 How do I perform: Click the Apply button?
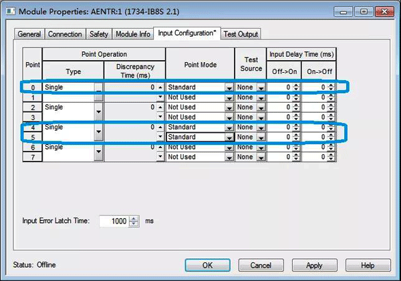pyautogui.click(x=314, y=265)
